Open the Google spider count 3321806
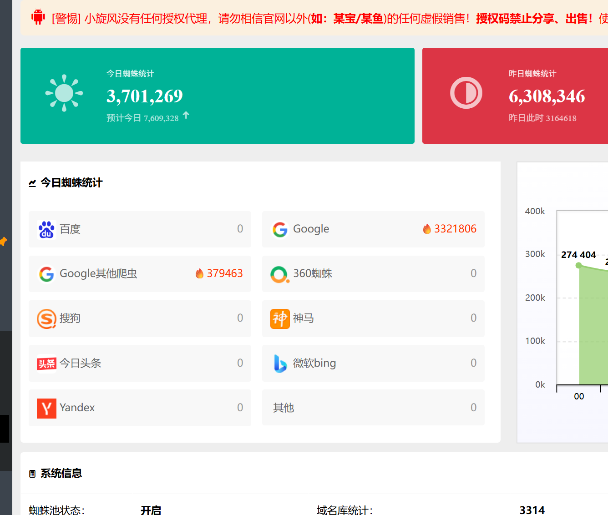 455,229
